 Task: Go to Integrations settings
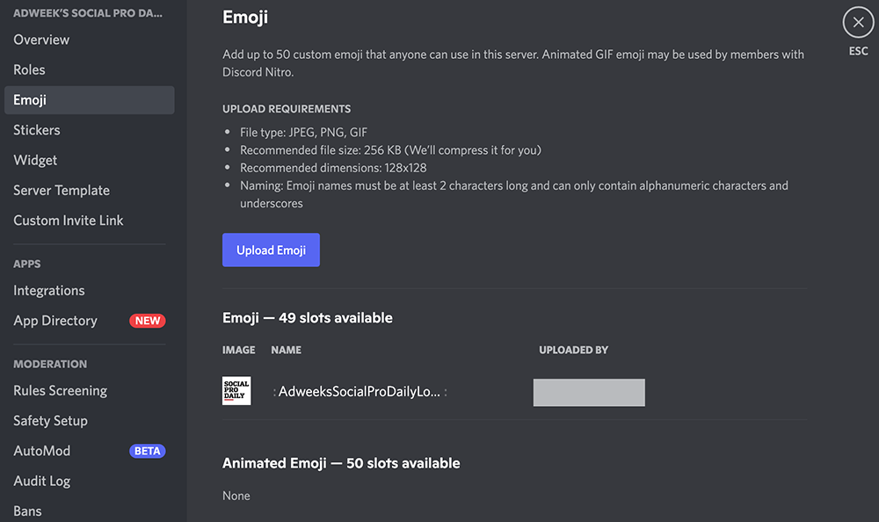coord(48,290)
